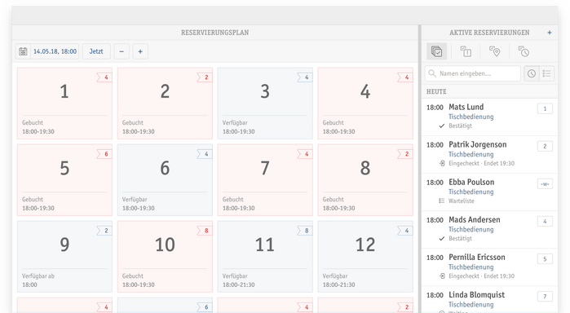570x313 pixels.
Task: Jump to now with Jetzt button
Action: 96,51
